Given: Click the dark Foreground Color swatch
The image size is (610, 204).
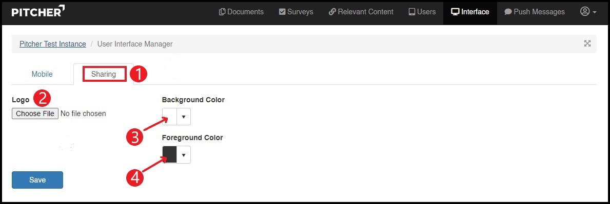Looking at the screenshot, I should (170, 155).
